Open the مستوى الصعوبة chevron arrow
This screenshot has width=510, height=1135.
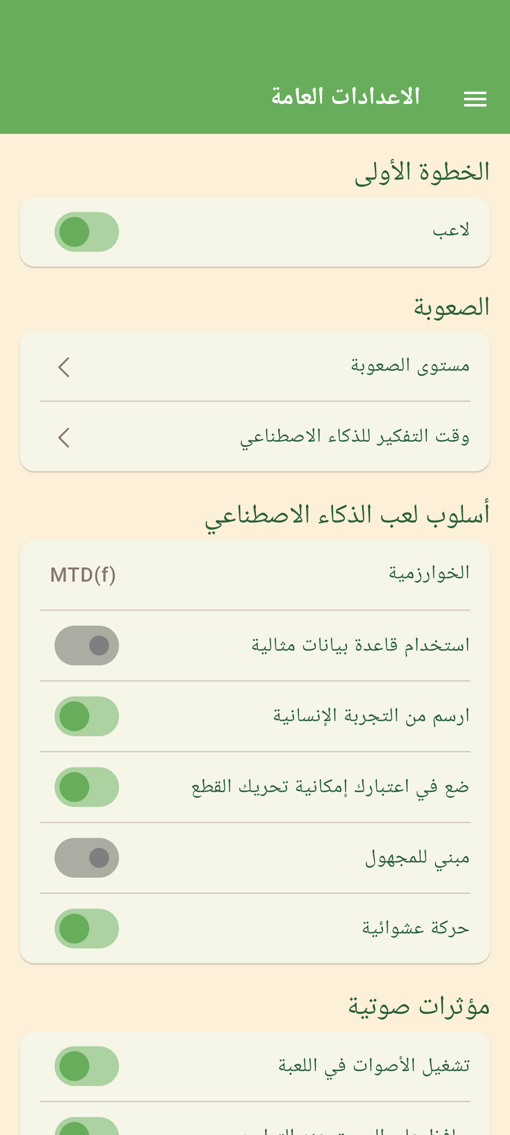(x=64, y=367)
